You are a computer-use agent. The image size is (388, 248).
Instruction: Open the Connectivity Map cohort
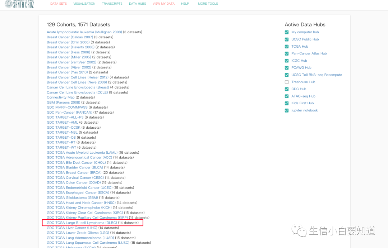(61, 97)
